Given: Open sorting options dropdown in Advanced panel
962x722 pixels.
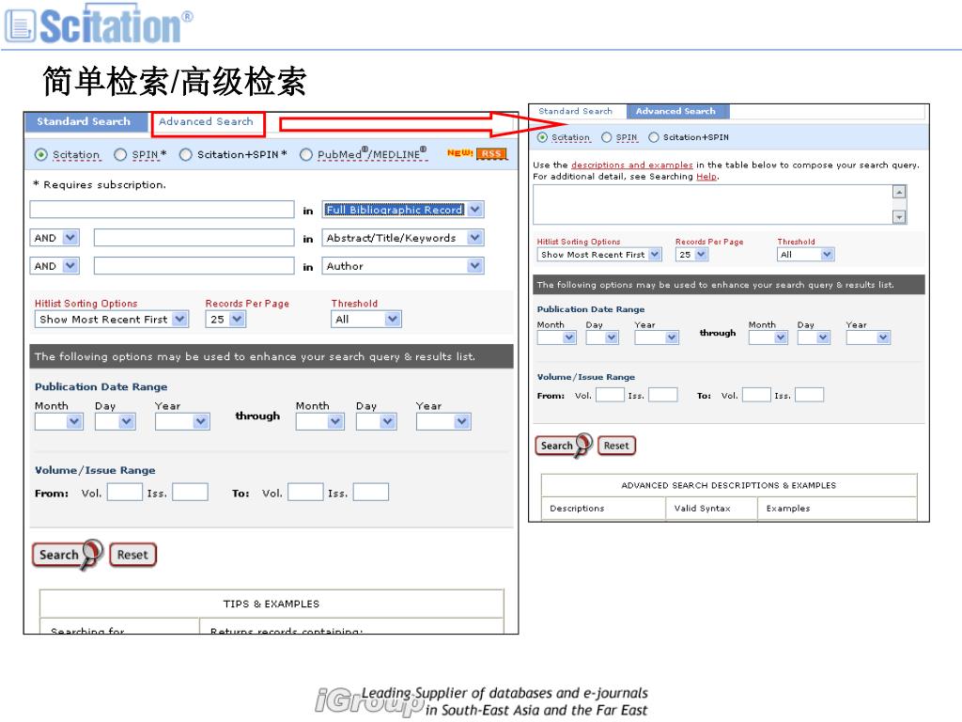Looking at the screenshot, I should (599, 254).
